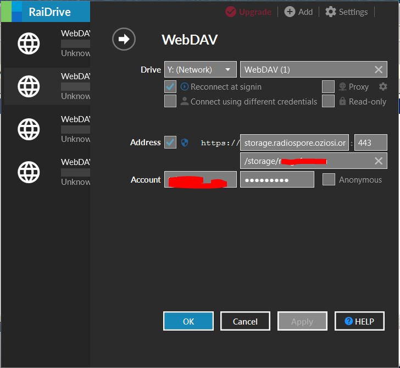Enable the Anonymous checkbox

[x=329, y=179]
